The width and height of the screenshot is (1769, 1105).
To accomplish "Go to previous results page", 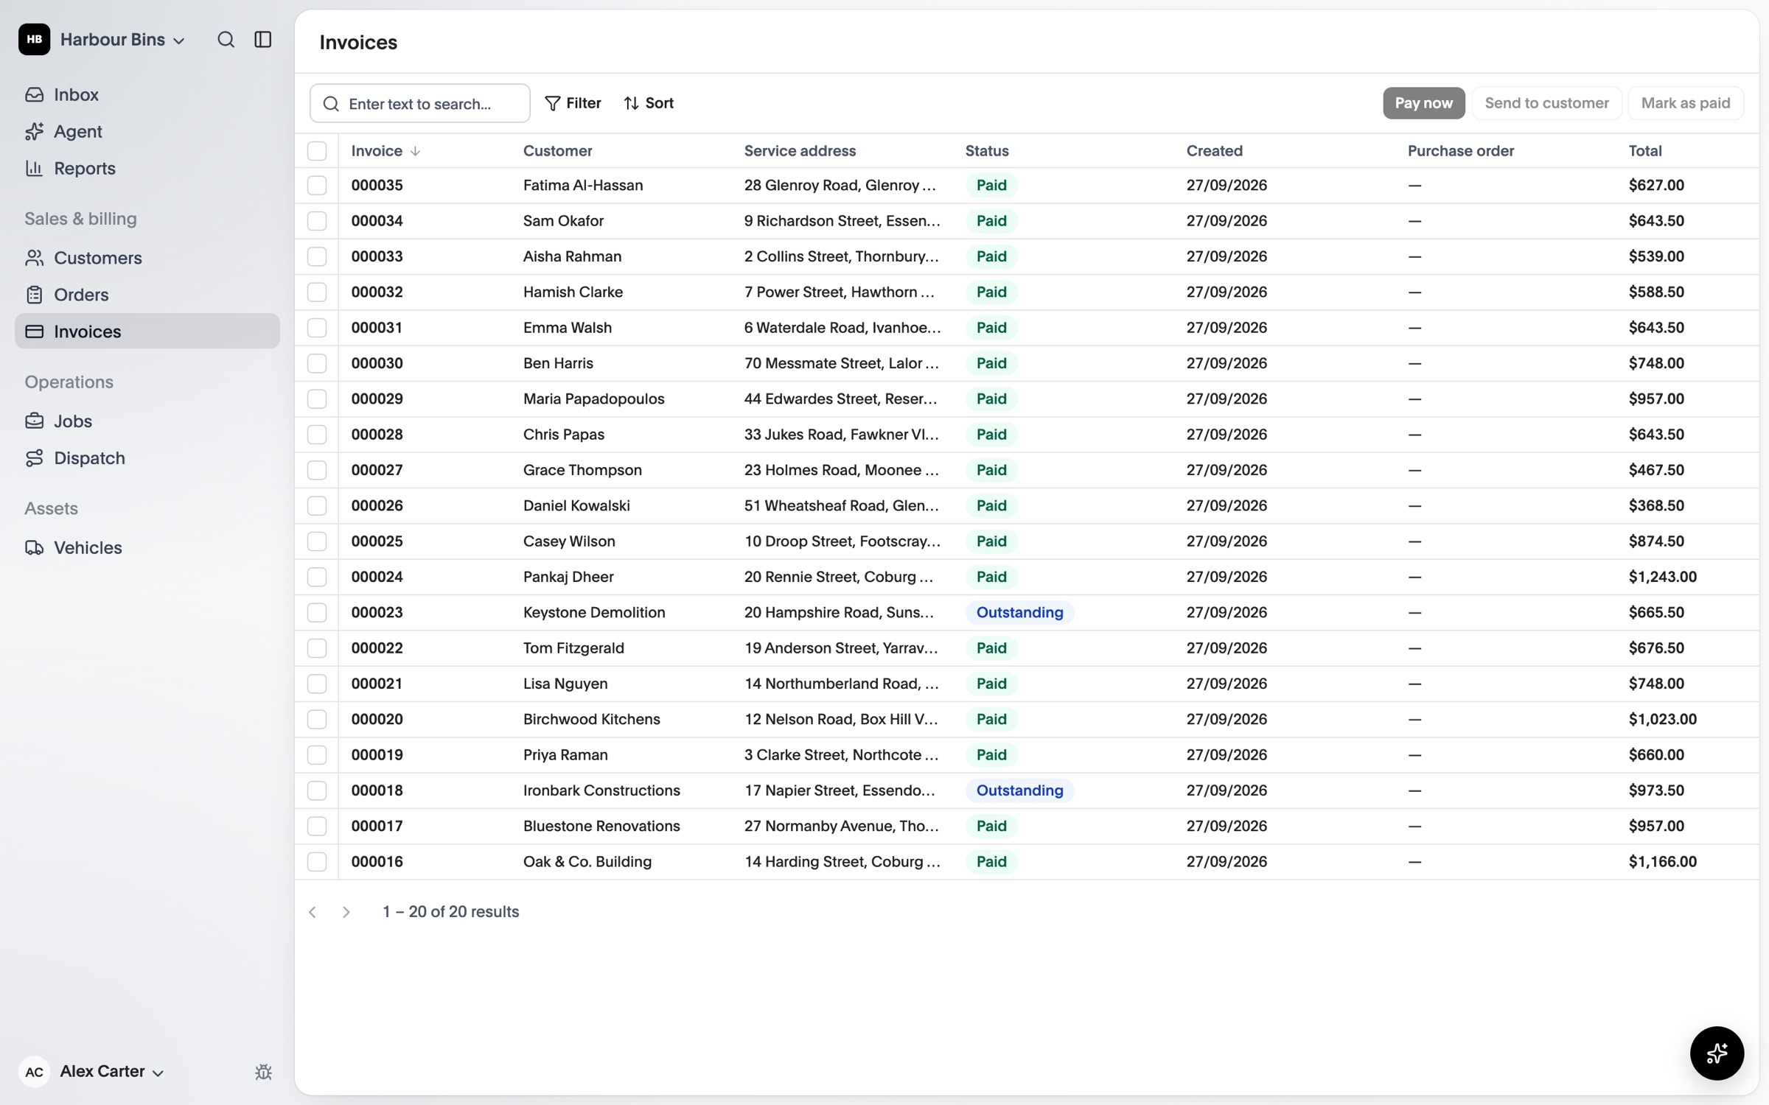I will (313, 912).
